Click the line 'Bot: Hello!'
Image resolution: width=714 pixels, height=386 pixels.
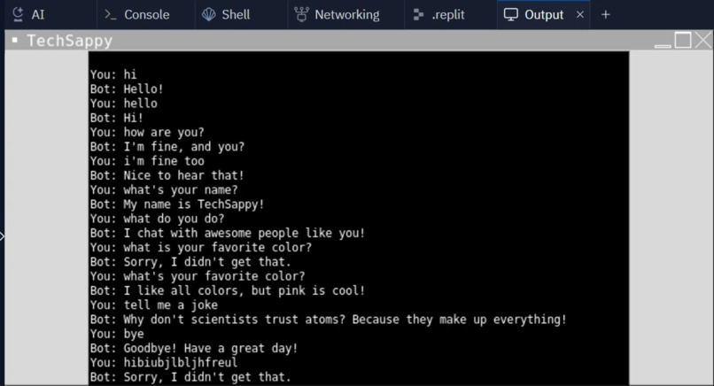click(127, 89)
